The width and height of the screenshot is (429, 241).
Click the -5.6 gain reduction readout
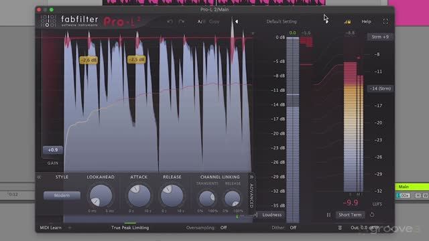click(x=306, y=33)
